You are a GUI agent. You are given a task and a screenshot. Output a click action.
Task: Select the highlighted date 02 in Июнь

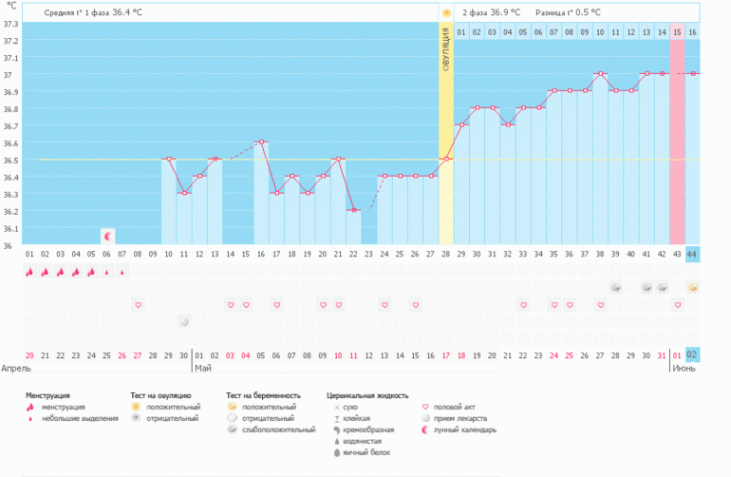[x=692, y=355]
